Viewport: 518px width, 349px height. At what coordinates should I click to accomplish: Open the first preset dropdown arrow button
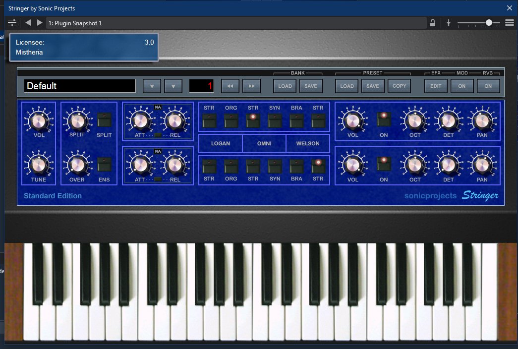coord(152,86)
